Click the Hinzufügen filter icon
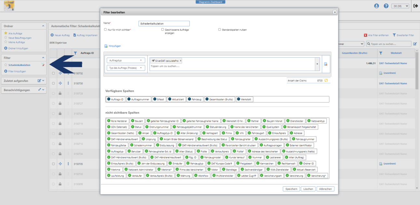420x205 pixels. pos(106,46)
